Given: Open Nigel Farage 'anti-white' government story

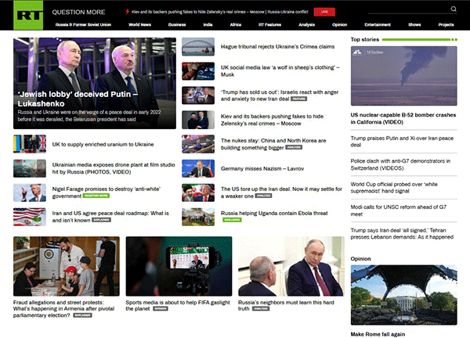Looking at the screenshot, I should [106, 192].
